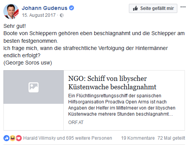Click the placeholder link preview image

tap(34, 87)
